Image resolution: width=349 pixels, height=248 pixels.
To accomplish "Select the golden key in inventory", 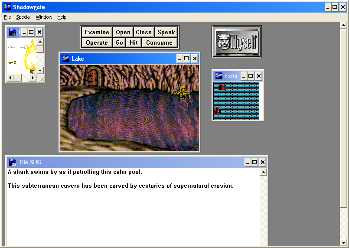I will click(12, 62).
